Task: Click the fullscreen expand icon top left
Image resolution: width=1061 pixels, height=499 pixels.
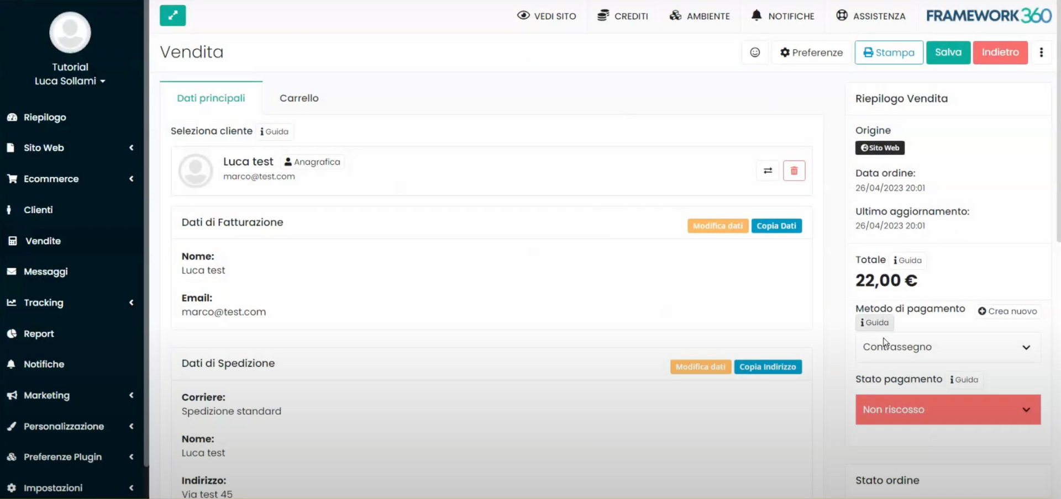Action: coord(172,15)
